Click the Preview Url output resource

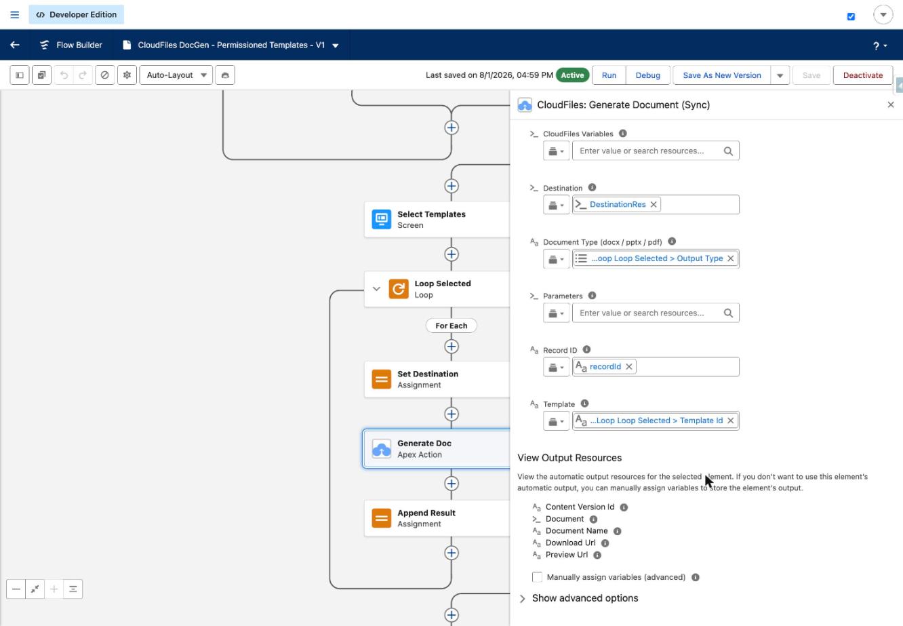(567, 555)
